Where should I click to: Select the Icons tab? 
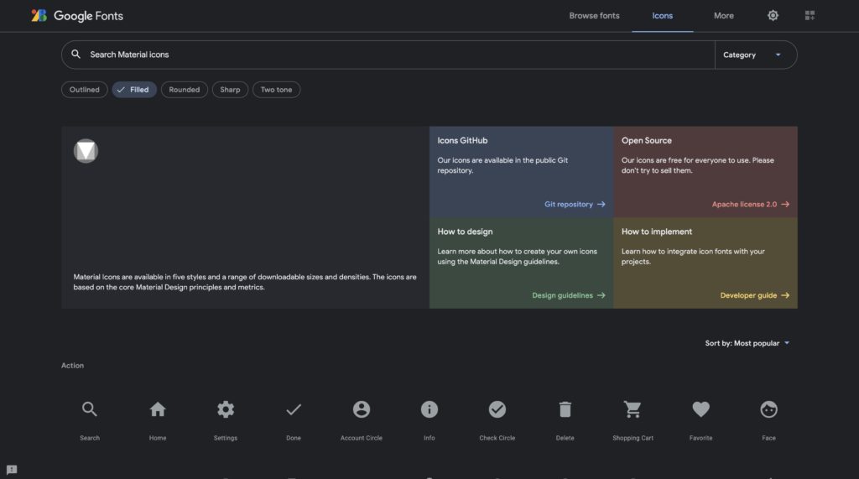click(x=662, y=15)
